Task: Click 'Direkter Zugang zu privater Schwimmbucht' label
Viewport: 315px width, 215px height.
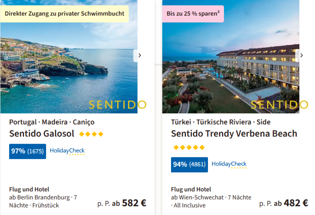Action: point(65,14)
